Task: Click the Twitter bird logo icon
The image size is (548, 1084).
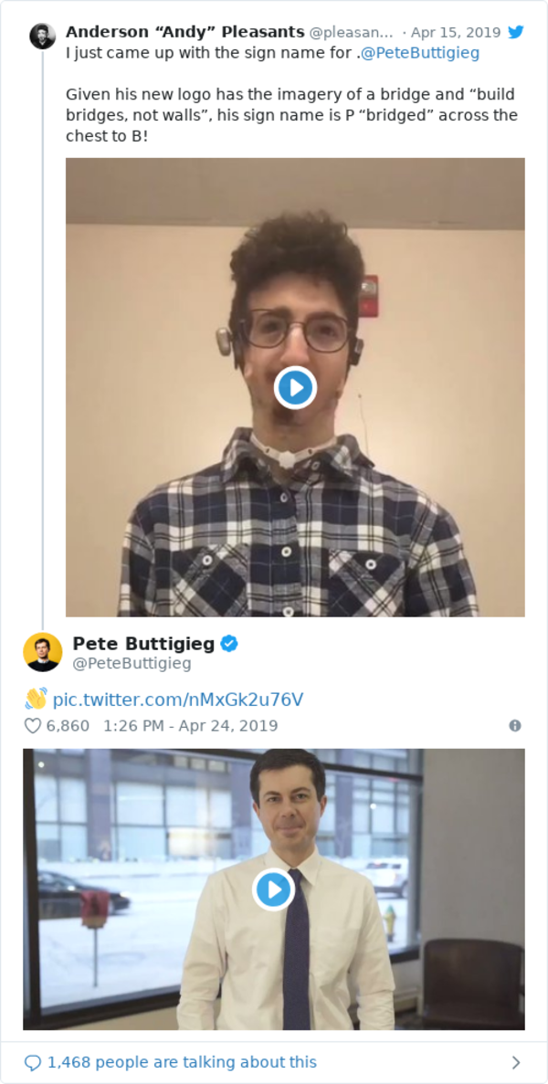Action: (x=516, y=32)
